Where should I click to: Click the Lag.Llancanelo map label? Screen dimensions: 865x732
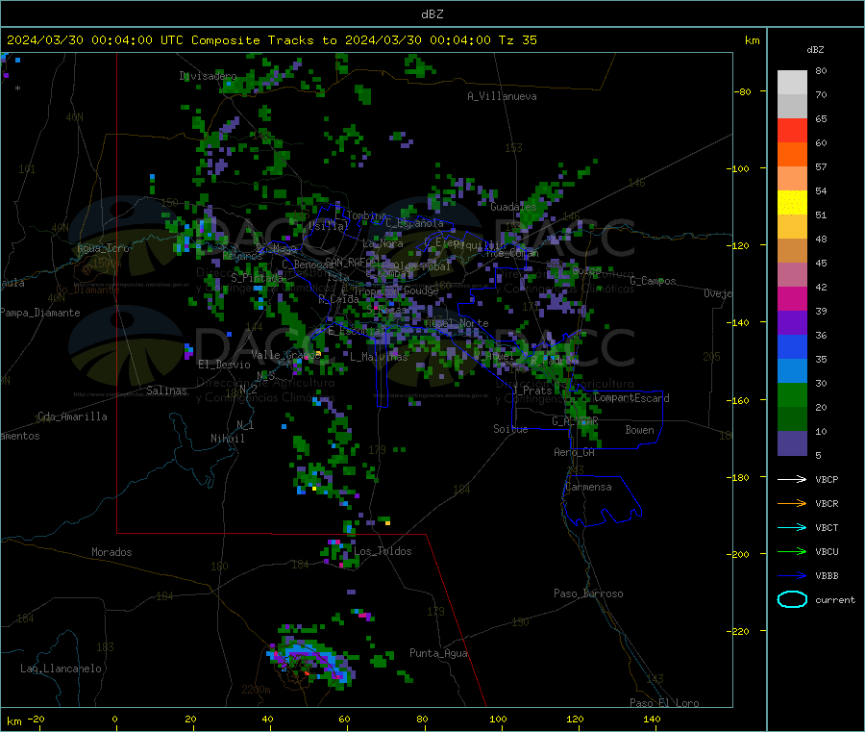pyautogui.click(x=61, y=669)
